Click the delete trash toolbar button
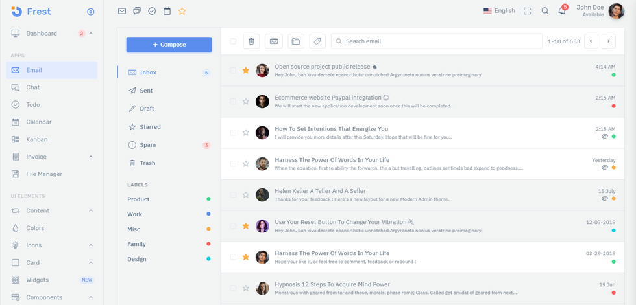 point(251,41)
